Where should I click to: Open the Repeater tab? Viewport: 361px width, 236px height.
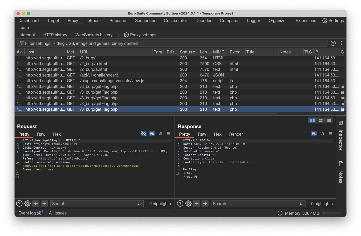118,20
